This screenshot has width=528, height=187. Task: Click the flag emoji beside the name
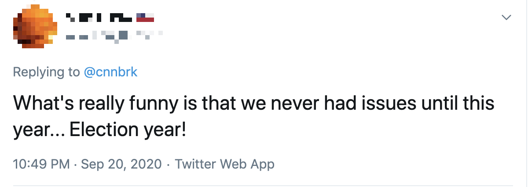145,18
